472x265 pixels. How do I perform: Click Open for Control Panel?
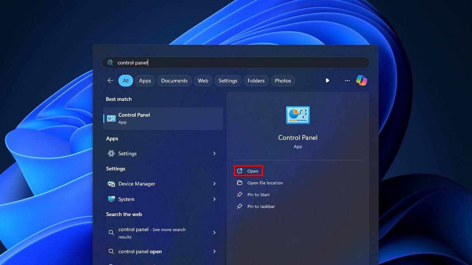click(x=248, y=171)
